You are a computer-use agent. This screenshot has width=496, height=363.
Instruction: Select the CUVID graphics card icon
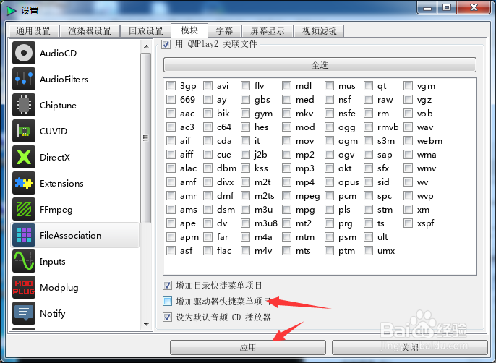pyautogui.click(x=24, y=131)
